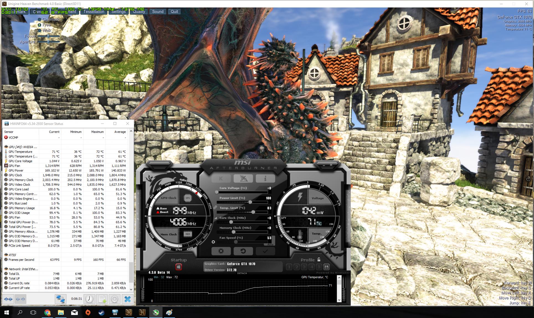Save the profile with the floppy disk icon
Screen dimensions: 534x318
click(326, 267)
